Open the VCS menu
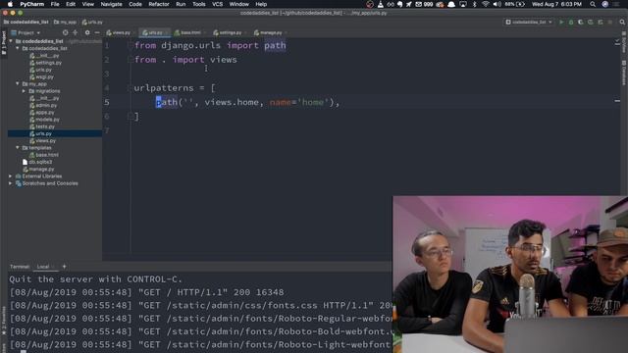 [217, 4]
